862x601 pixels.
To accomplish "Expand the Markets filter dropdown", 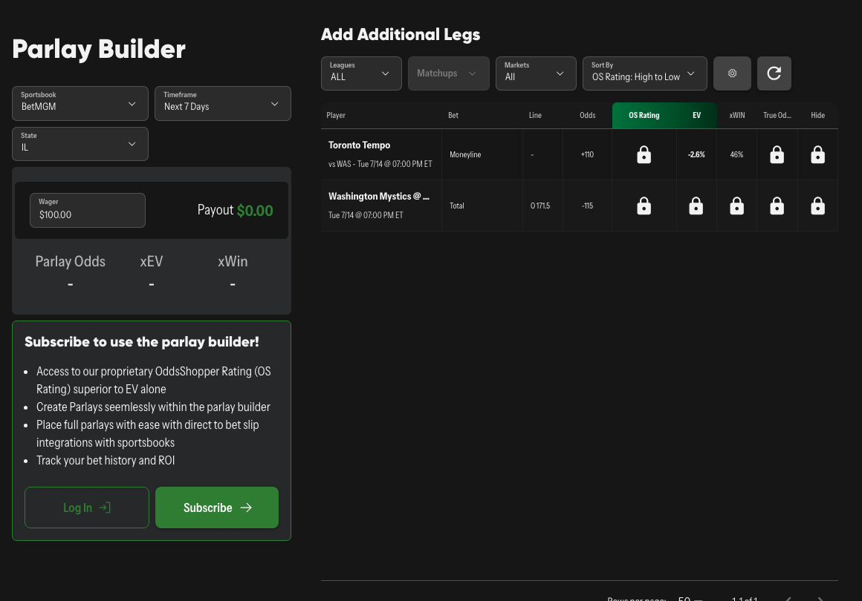I will point(536,73).
